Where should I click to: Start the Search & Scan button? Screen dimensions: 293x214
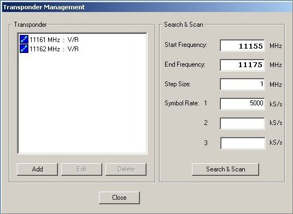225,169
